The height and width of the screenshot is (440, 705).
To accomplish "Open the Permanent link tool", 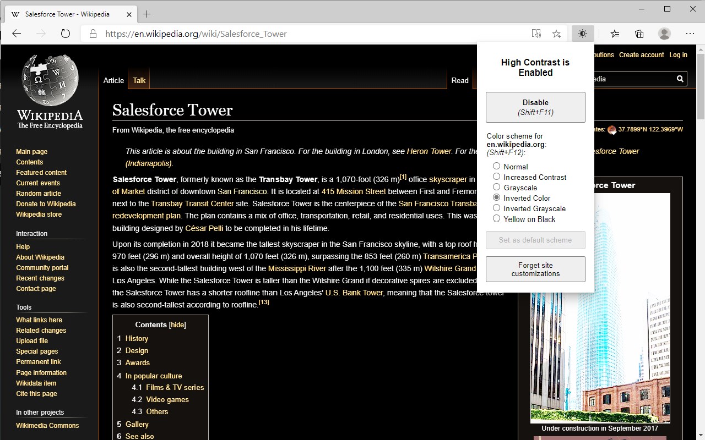I will [39, 362].
